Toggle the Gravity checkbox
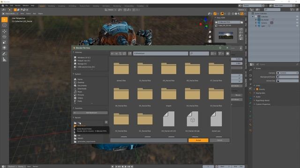 [257, 89]
